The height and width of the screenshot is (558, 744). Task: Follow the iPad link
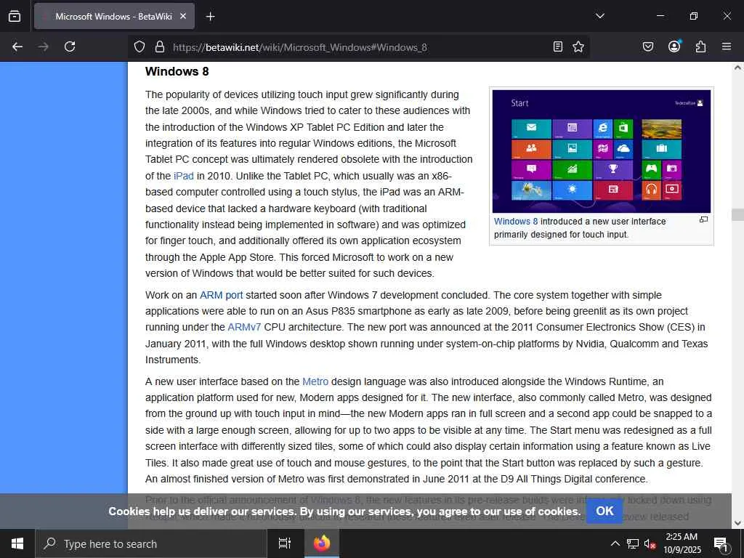pyautogui.click(x=184, y=176)
